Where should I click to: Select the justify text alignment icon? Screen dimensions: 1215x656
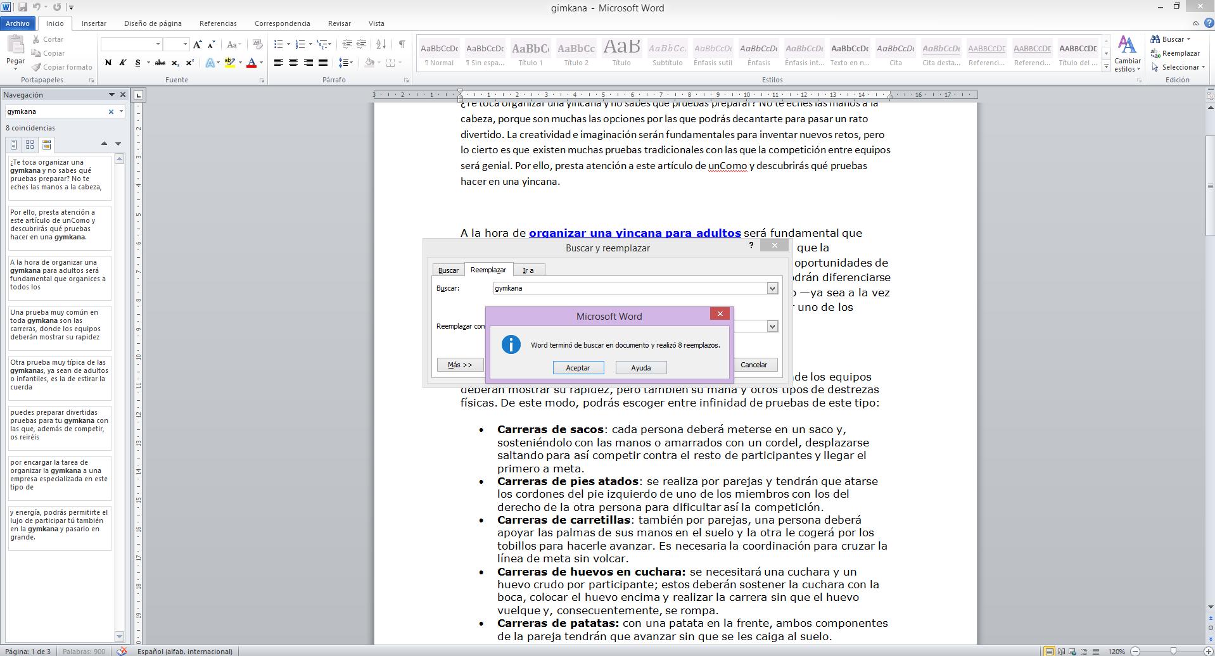tap(323, 63)
